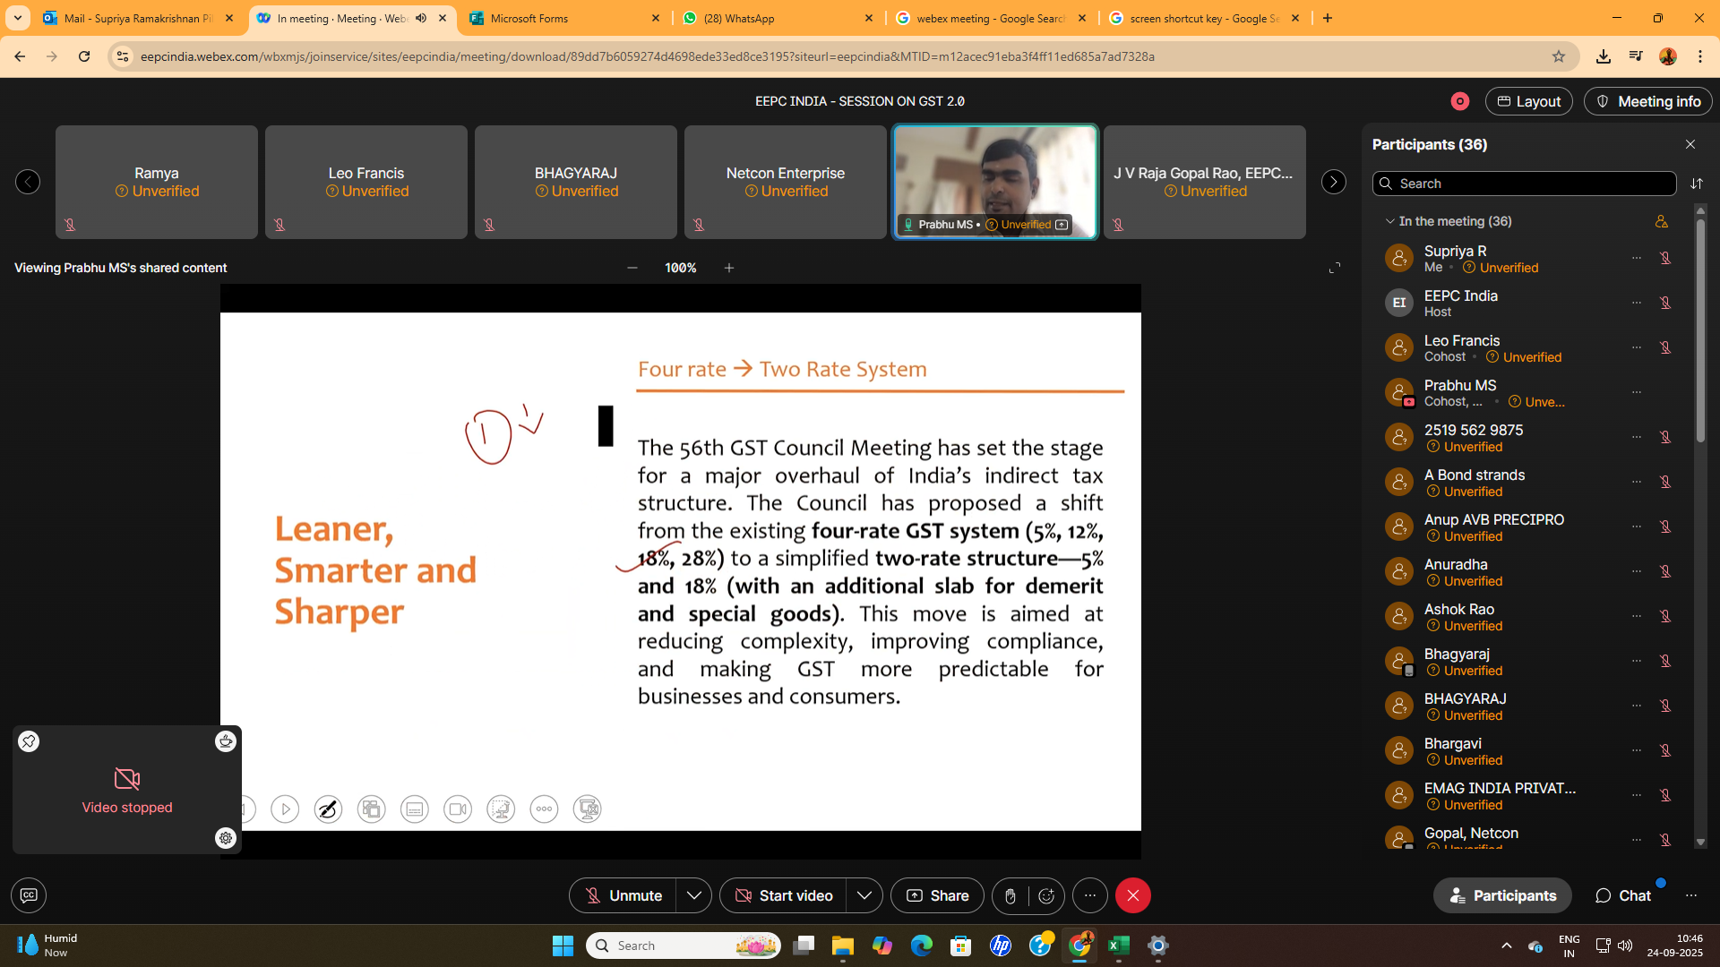This screenshot has height=967, width=1720.
Task: Click the Meeting info button
Action: point(1648,102)
